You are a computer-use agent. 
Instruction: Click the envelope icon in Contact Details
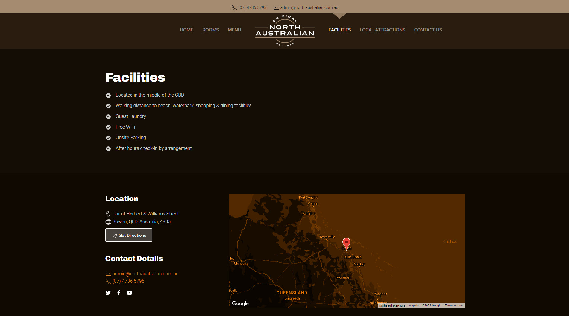(x=108, y=274)
